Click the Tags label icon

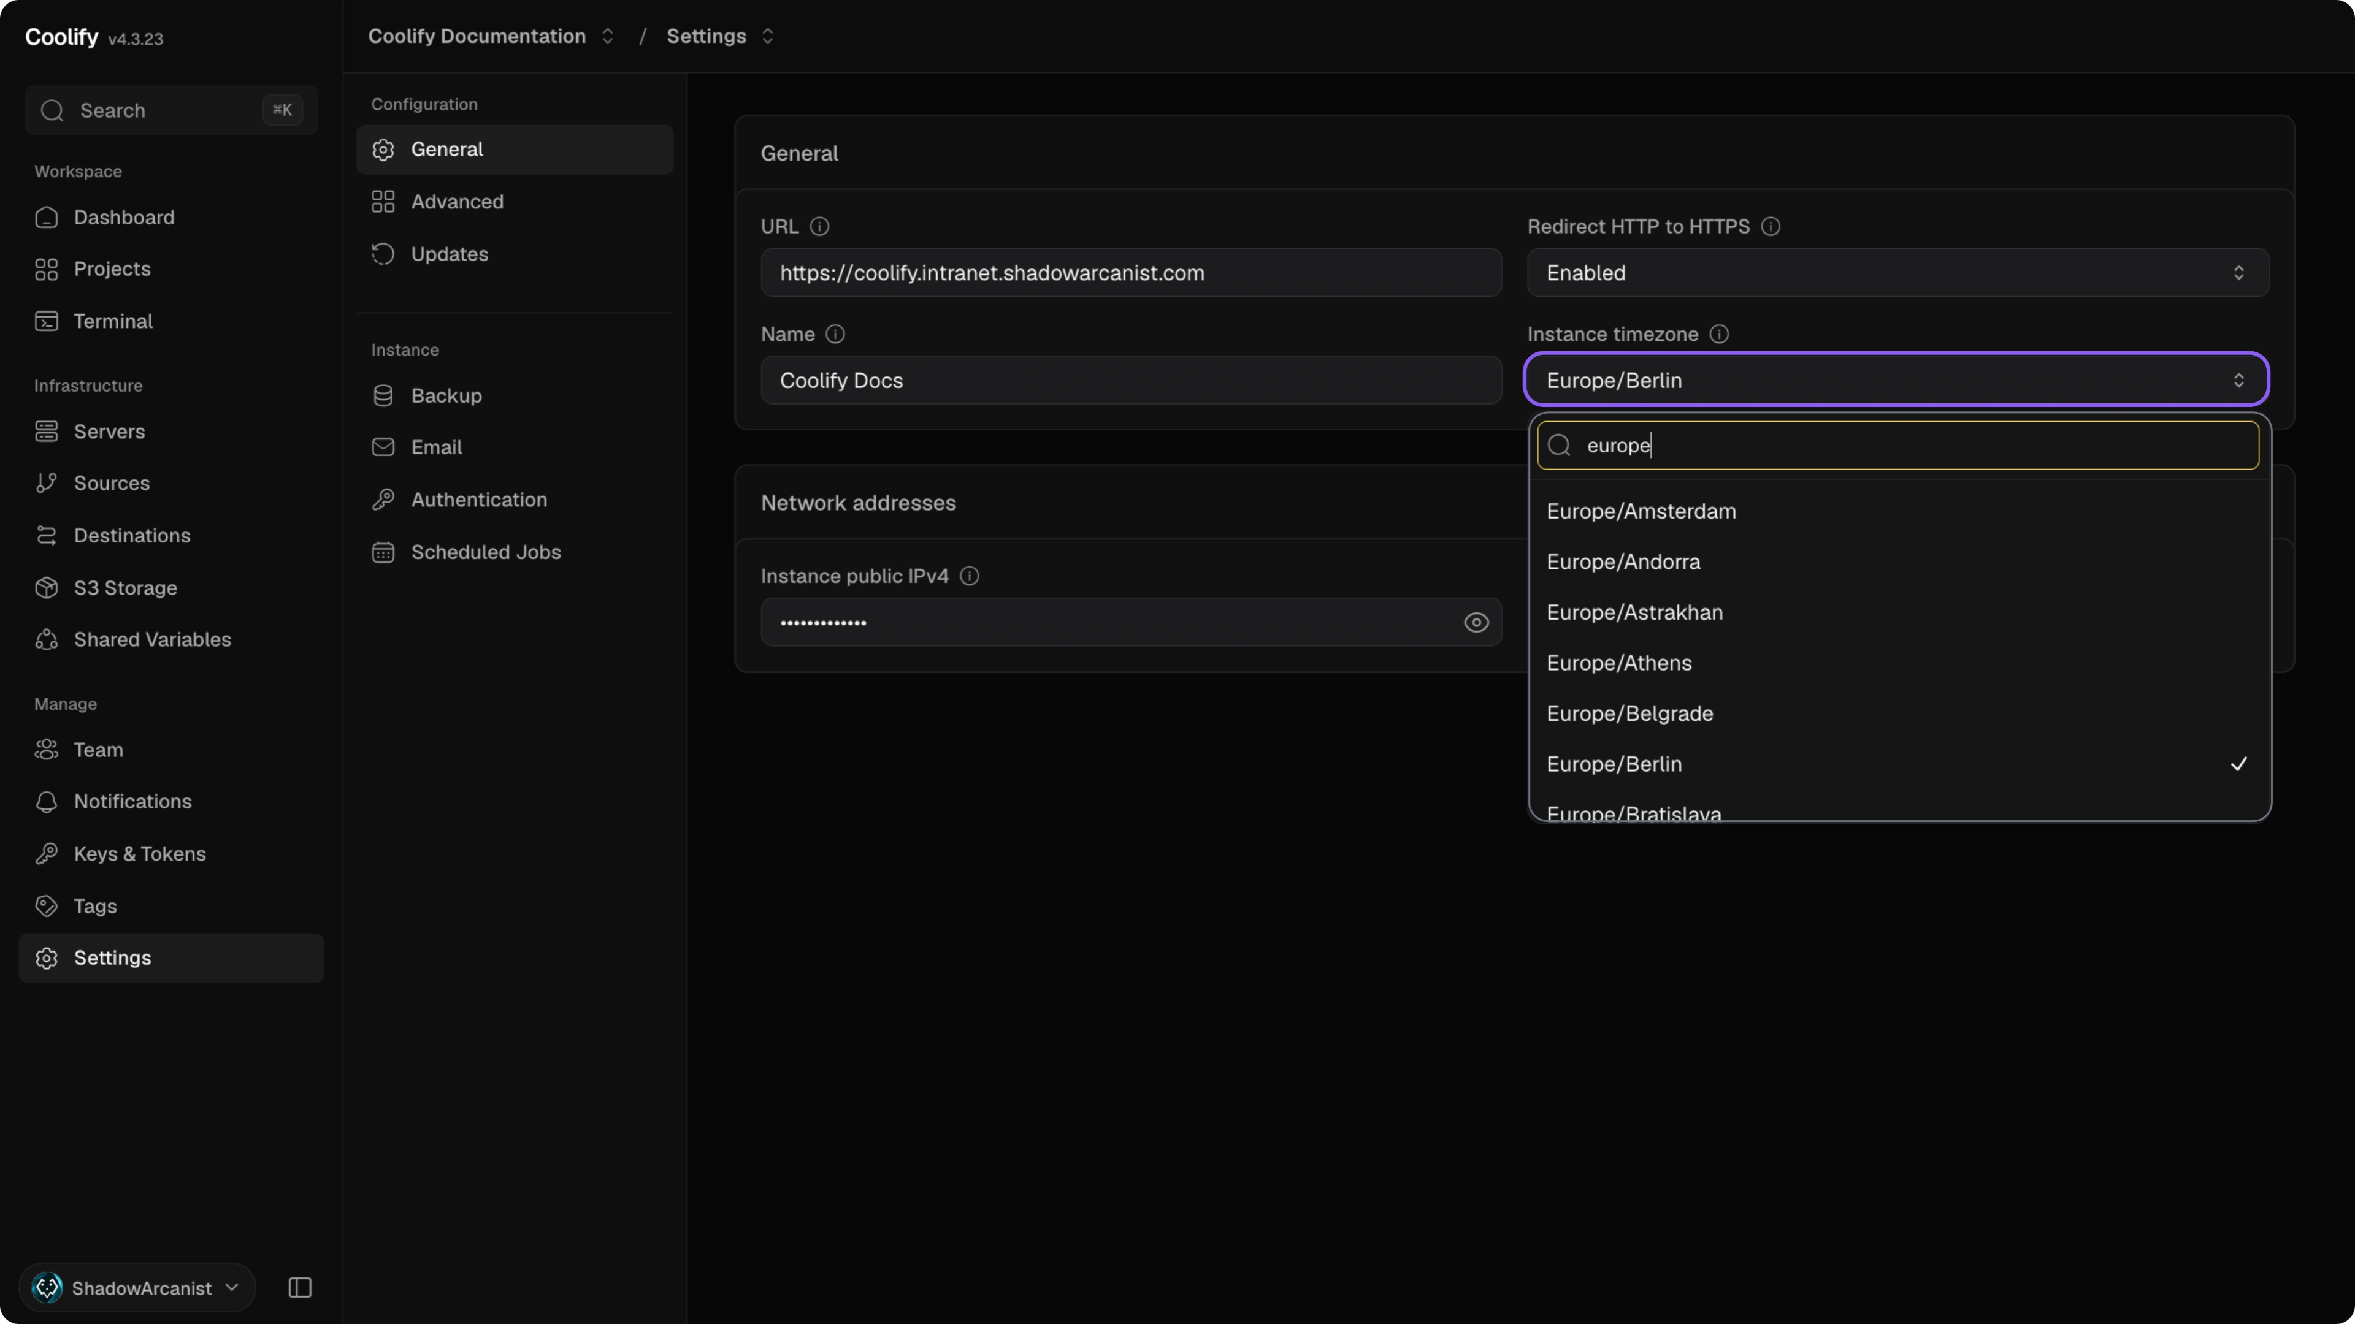click(x=47, y=905)
